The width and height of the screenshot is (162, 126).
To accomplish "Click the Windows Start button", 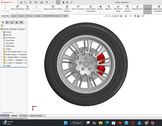I will click(66, 123).
